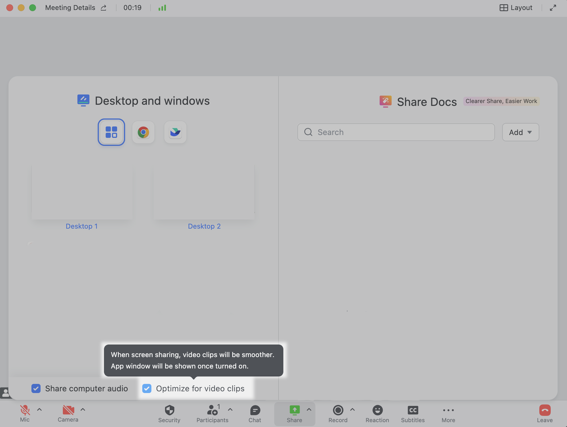Open the Reaction emoji picker
Viewport: 567px width, 427px height.
pyautogui.click(x=377, y=413)
